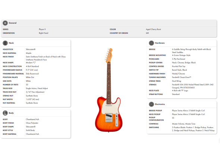Select the Hardware section heading
This screenshot has width=220, height=161.
point(160,43)
